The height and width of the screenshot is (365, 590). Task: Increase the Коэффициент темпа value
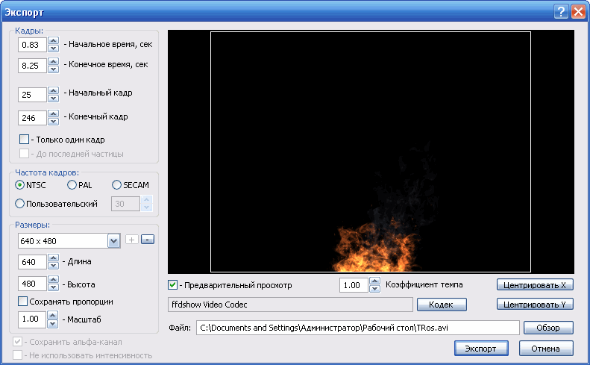point(374,281)
